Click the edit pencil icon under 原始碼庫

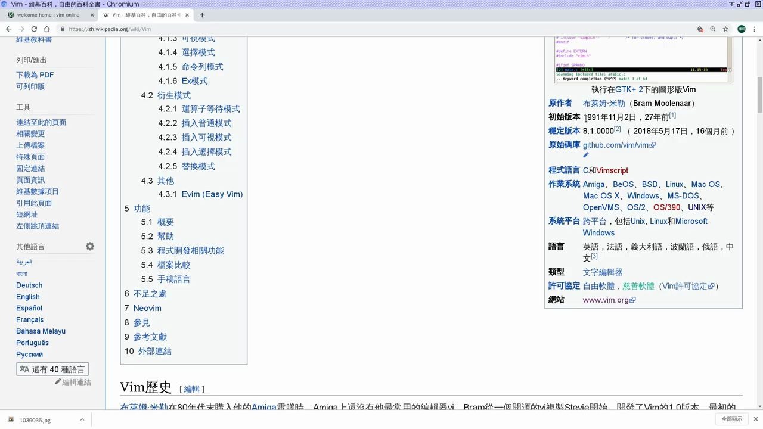(x=585, y=155)
